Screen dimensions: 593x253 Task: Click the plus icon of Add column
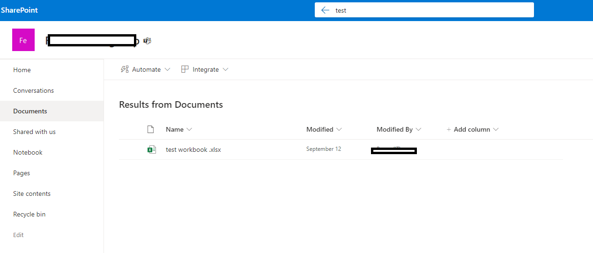point(449,129)
